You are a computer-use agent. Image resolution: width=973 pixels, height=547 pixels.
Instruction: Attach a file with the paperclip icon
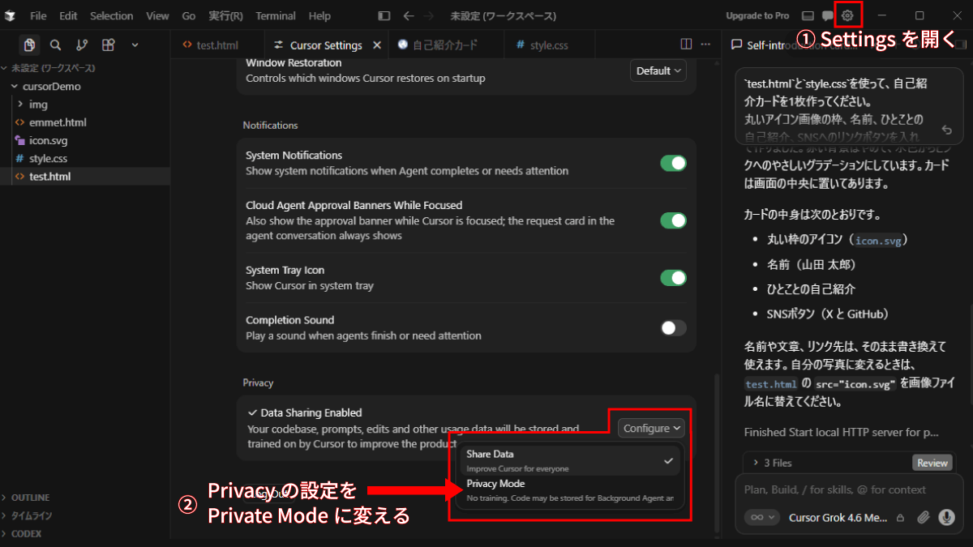923,517
